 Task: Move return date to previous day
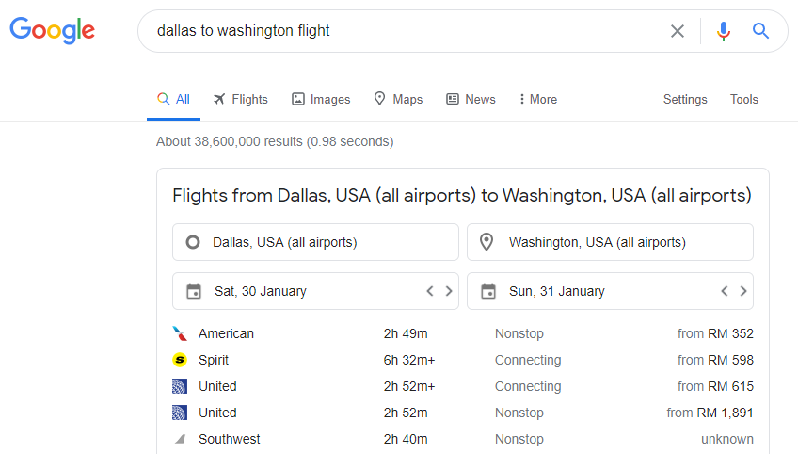coord(725,291)
